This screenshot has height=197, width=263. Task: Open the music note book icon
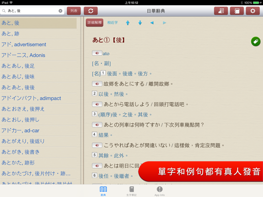[221, 11]
